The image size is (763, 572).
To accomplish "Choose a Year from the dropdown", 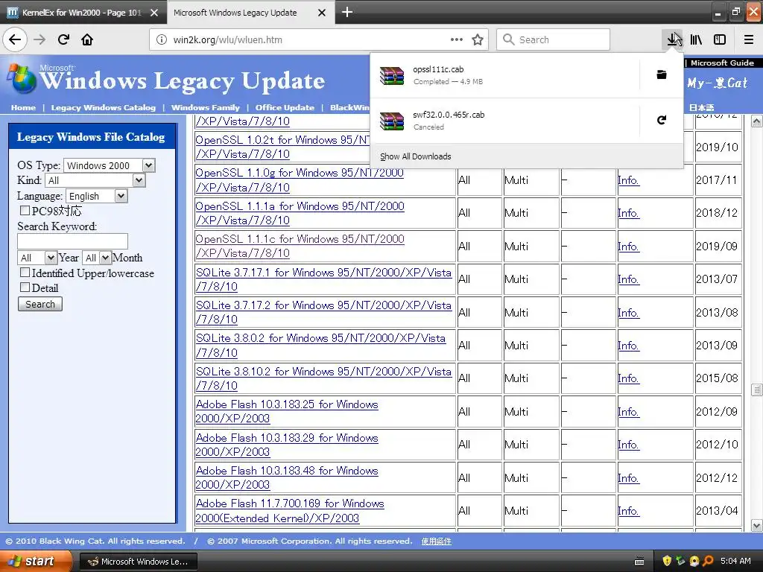I will coord(37,258).
